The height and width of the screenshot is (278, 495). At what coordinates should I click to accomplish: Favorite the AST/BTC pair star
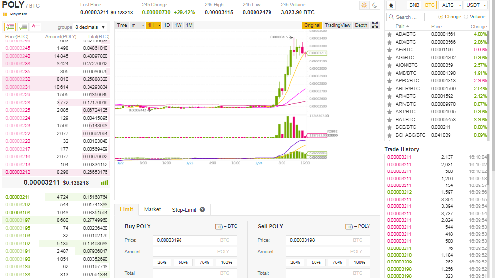390,112
